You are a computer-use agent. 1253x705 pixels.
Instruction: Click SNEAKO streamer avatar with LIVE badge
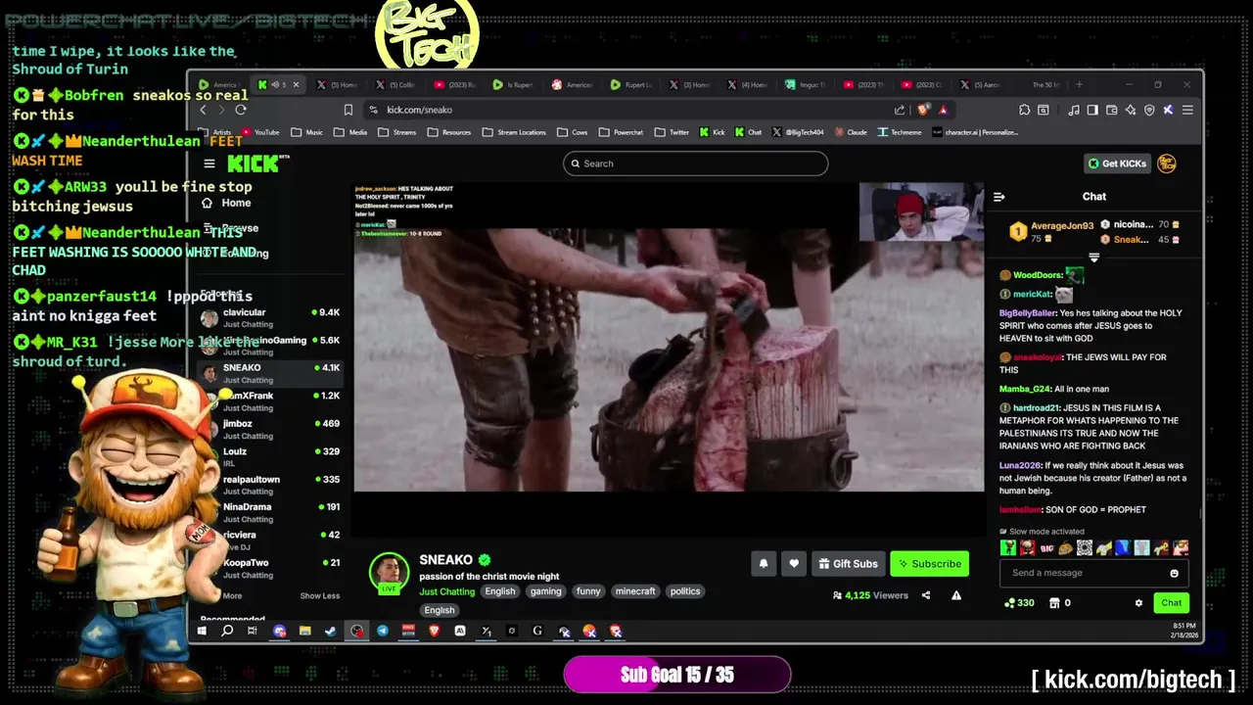coord(389,574)
